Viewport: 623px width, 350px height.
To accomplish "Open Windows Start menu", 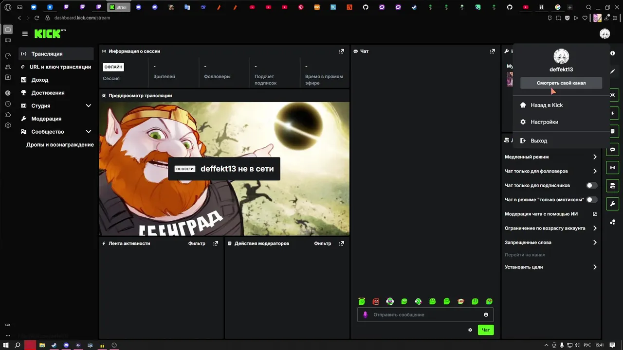I will point(6,345).
